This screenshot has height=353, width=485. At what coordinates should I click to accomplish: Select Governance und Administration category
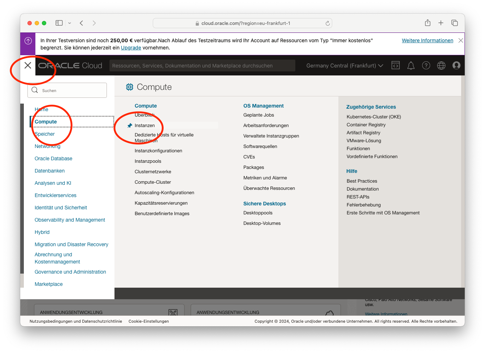click(70, 272)
